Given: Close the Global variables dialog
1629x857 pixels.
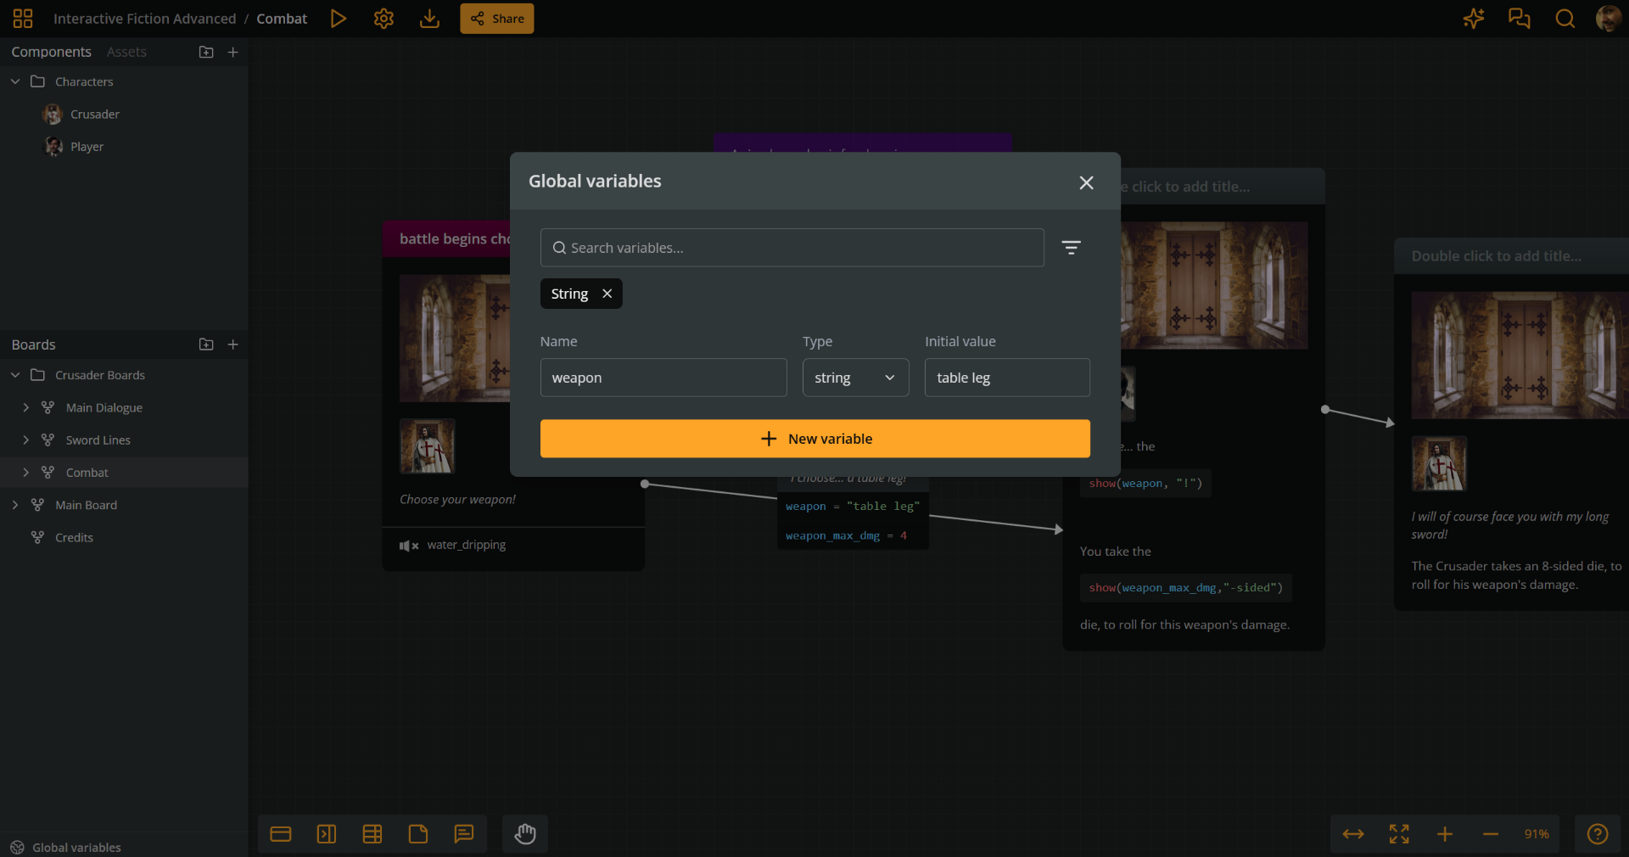Looking at the screenshot, I should pos(1086,182).
